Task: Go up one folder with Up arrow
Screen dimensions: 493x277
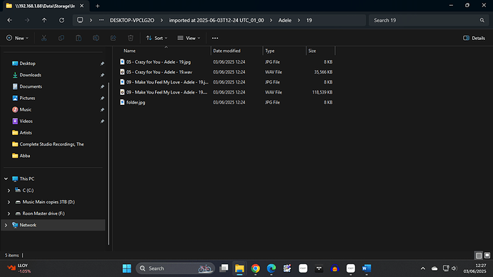Action: click(44, 20)
